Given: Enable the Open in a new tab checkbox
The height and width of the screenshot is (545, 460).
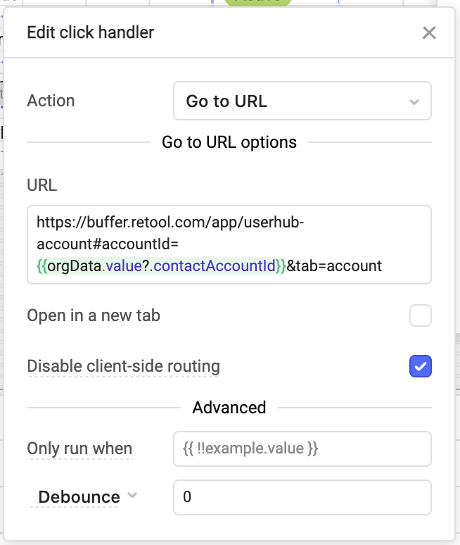Looking at the screenshot, I should [x=421, y=316].
